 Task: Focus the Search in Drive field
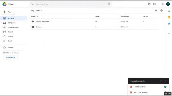tap(71, 4)
